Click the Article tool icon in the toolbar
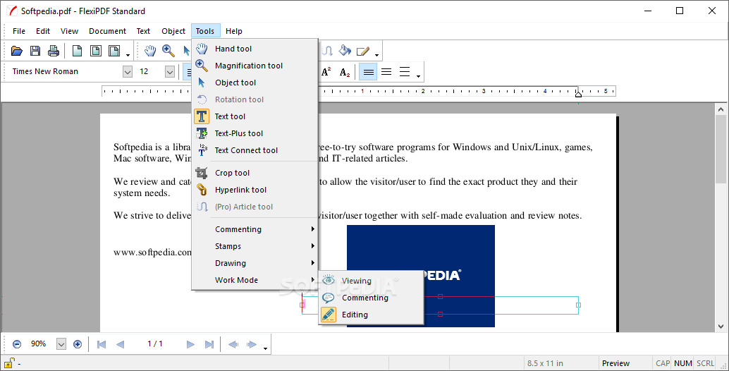Viewport: 729px width, 371px height. 327,51
